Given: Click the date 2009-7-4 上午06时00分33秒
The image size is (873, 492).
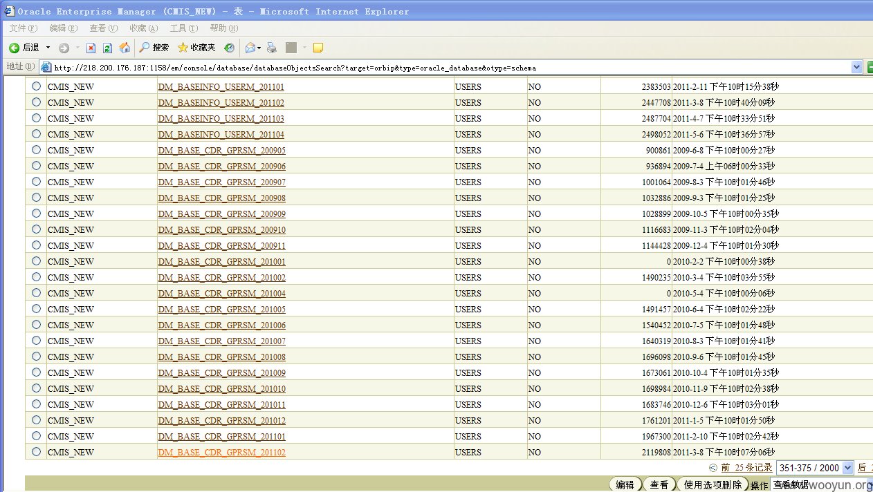Looking at the screenshot, I should click(724, 167).
